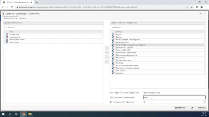This screenshot has width=209, height=117.
Task: Click the column icon beside 'Длина'
Action: pos(113,37)
